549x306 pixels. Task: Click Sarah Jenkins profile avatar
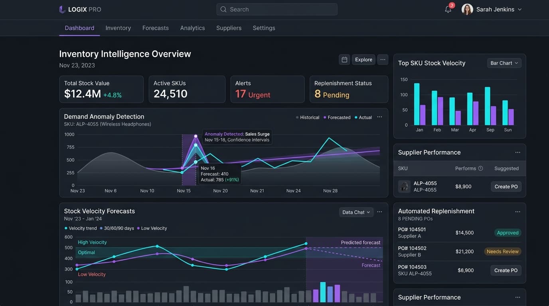coord(467,9)
